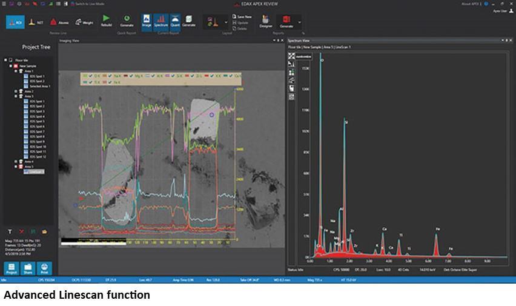The width and height of the screenshot is (516, 306).
Task: Collapse the Area 3 tree node
Action: (16, 96)
